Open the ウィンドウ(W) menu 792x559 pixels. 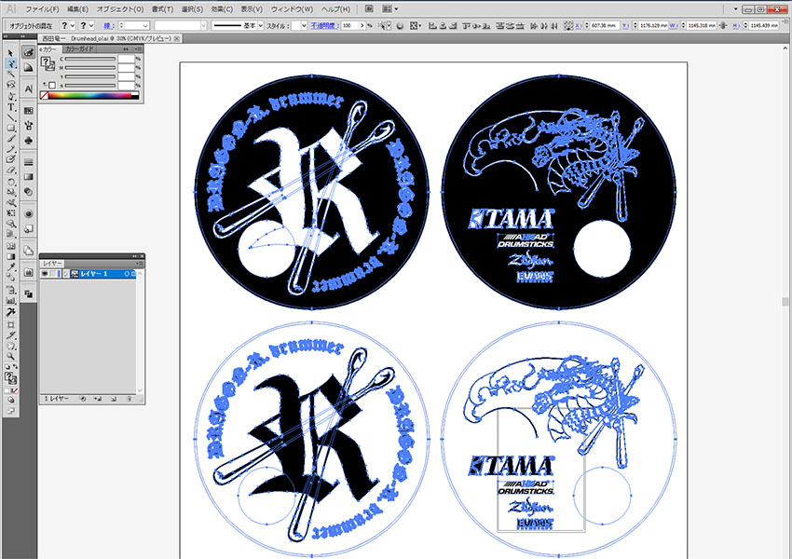click(x=292, y=9)
